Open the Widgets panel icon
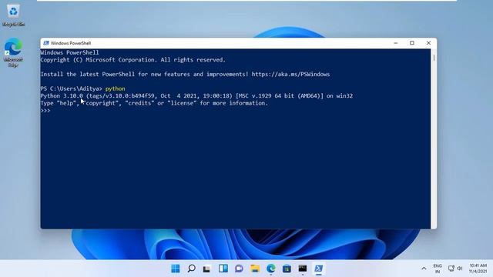Image resolution: width=493 pixels, height=277 pixels. tap(223, 269)
